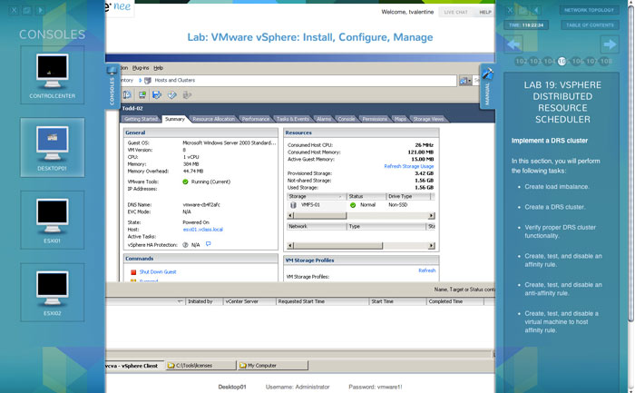Click the Refresh Storage Usage link
Image resolution: width=635 pixels, height=393 pixels.
408,166
